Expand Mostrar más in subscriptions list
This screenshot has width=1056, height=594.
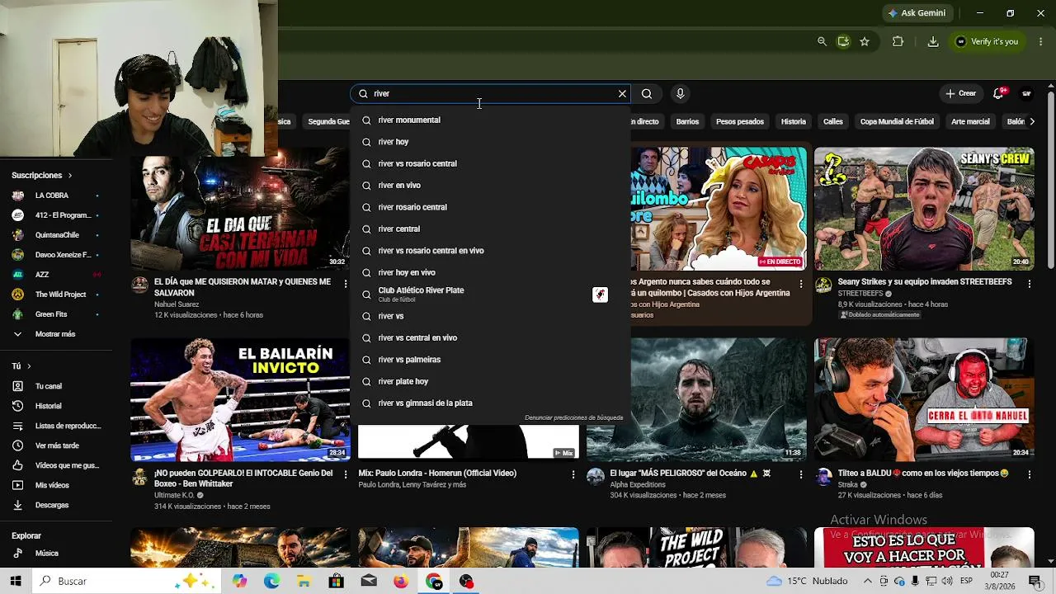(x=55, y=334)
